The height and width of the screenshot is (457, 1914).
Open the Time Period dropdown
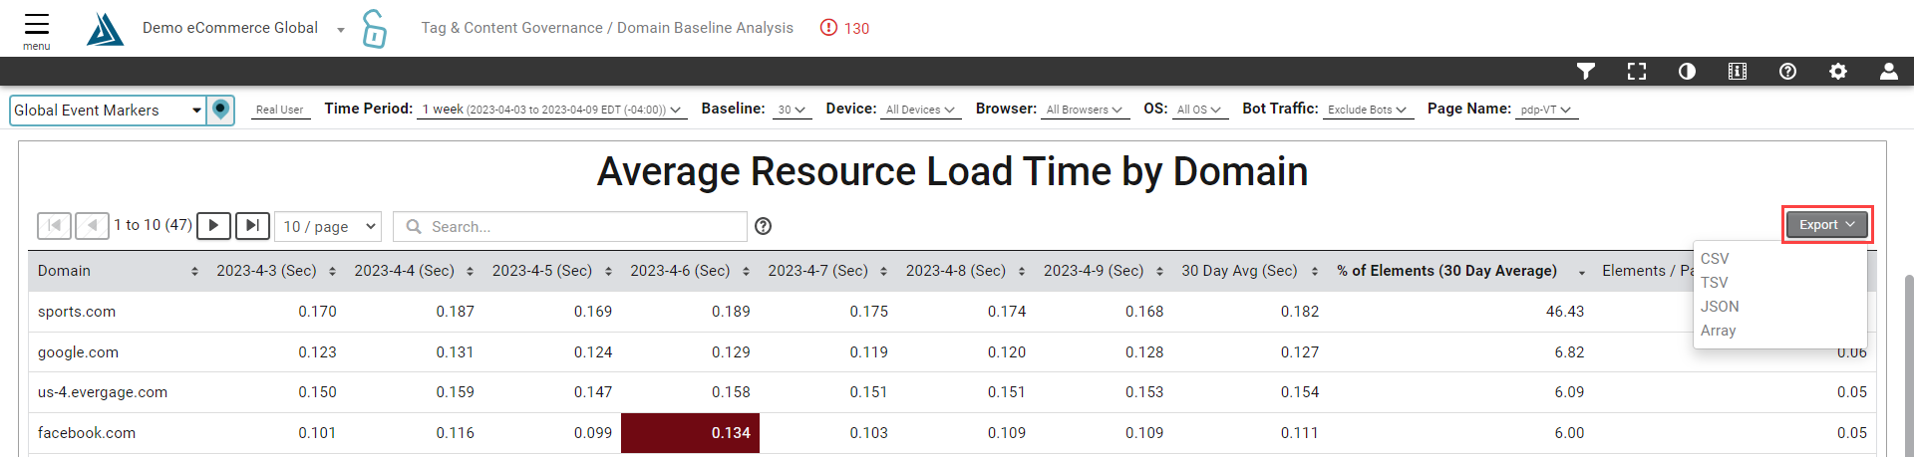551,110
